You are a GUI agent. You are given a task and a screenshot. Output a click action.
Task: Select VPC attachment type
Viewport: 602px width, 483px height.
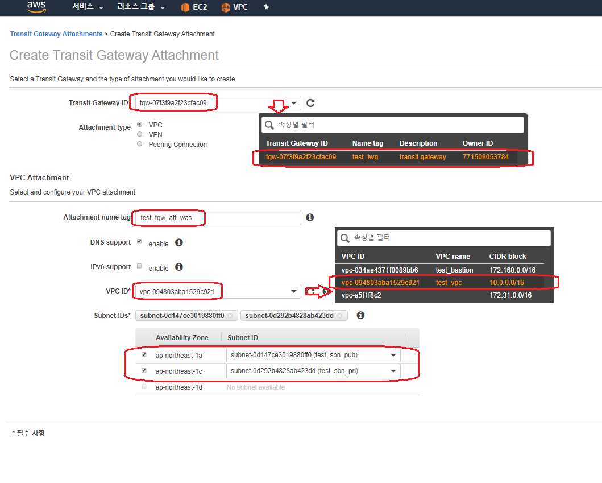140,125
